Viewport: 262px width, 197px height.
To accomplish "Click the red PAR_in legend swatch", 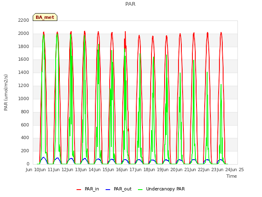I will click(x=79, y=190).
